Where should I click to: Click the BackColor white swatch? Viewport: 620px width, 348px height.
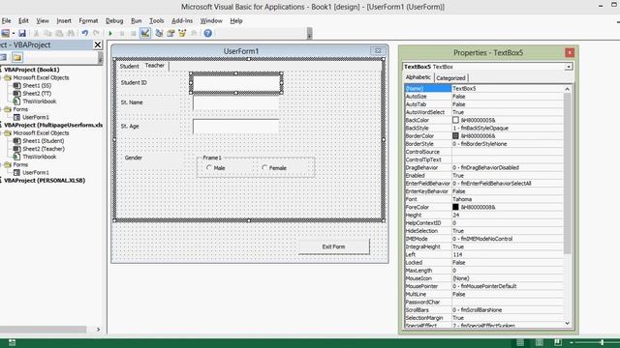click(455, 120)
